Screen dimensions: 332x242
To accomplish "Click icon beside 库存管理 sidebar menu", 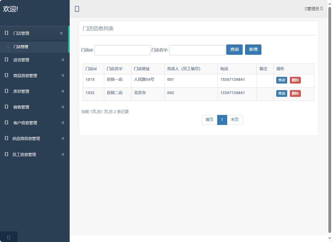I will 7,91.
